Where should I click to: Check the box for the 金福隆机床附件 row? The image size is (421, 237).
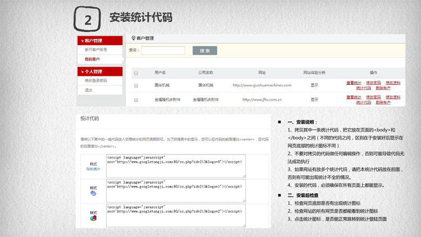pyautogui.click(x=136, y=99)
